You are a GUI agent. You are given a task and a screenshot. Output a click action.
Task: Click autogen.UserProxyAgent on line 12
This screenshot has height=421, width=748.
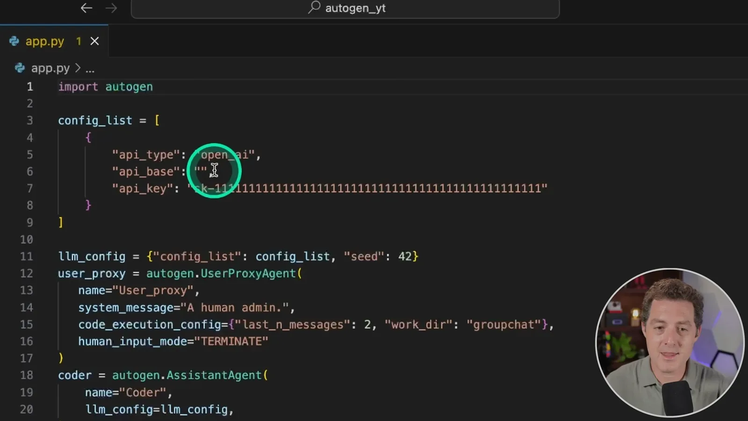tap(221, 273)
